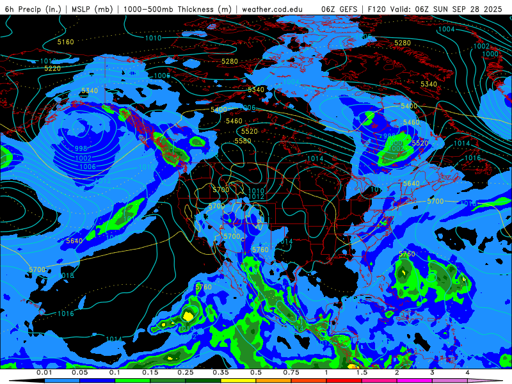Screen dimensions: 512x384
Task: Select the dark green 0.25 legend swatch
Action: [203, 381]
